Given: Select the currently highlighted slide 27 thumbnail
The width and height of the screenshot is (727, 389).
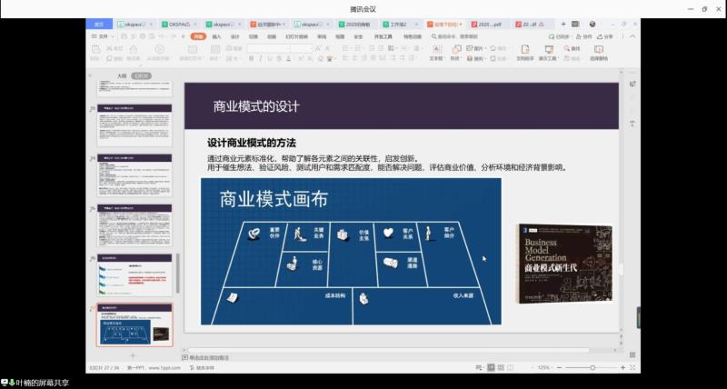Looking at the screenshot, I should click(134, 325).
